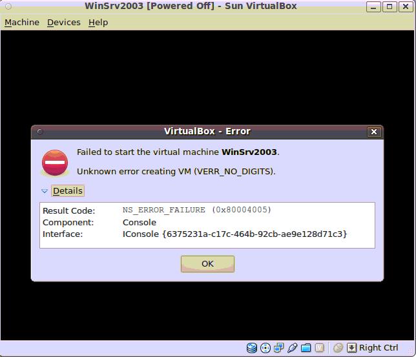The height and width of the screenshot is (357, 416).
Task: Click the keyboard capture arrow icon
Action: [x=351, y=348]
